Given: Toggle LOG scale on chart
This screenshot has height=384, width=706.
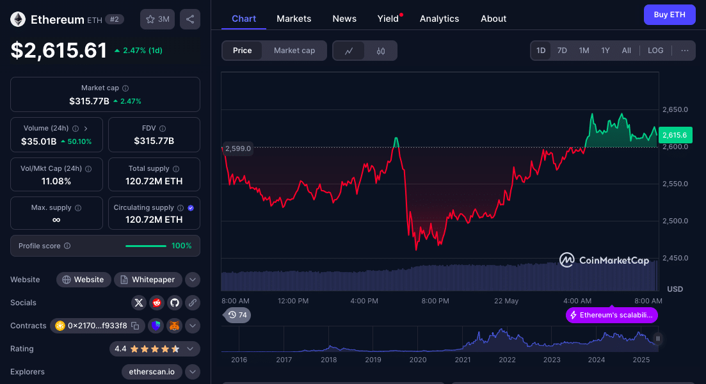Looking at the screenshot, I should (x=655, y=51).
